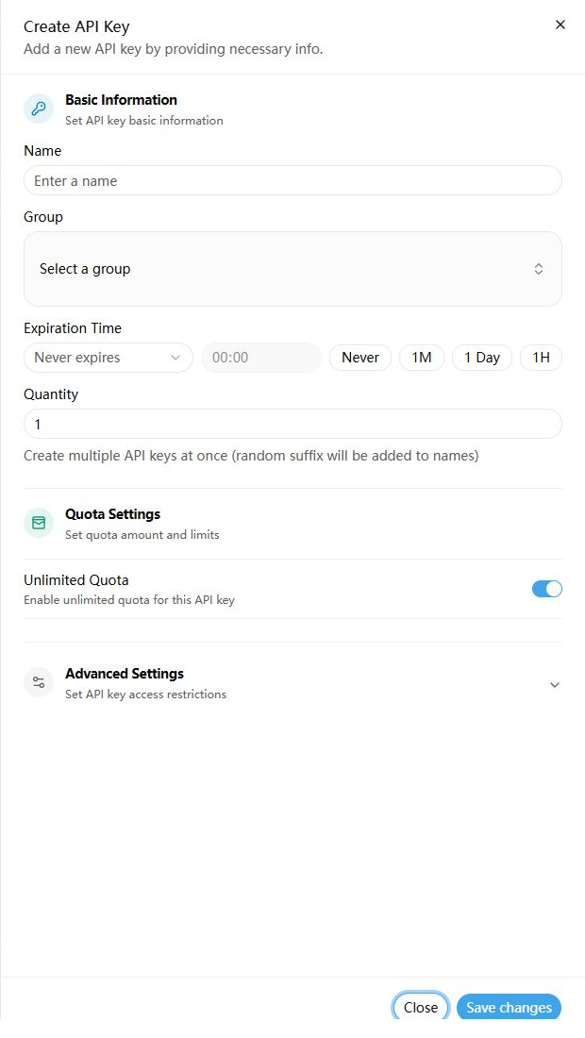Click the Create API Key title
This screenshot has width=585, height=1038.
[x=76, y=26]
